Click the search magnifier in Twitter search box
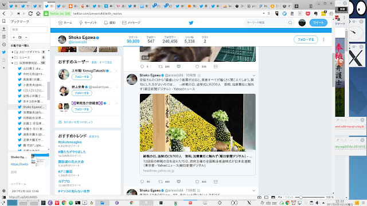This screenshot has height=206, width=367. click(x=290, y=23)
